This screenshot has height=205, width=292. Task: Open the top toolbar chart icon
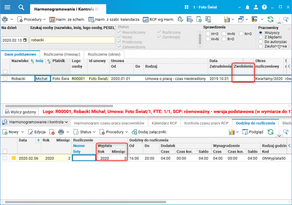(227, 19)
